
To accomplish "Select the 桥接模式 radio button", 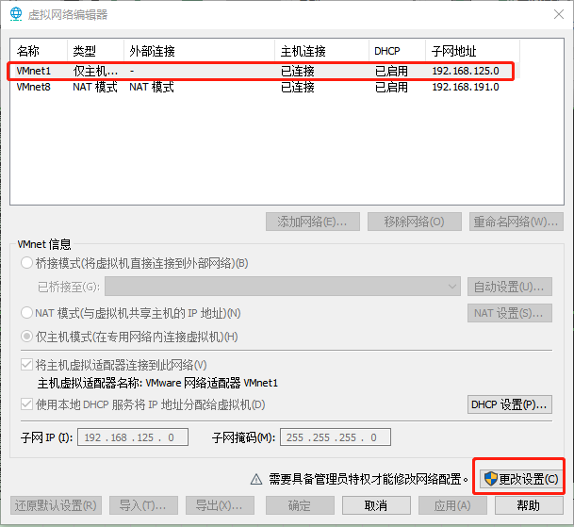I will (x=26, y=263).
